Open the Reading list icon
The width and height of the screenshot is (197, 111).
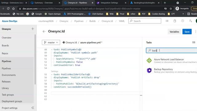tap(189, 14)
